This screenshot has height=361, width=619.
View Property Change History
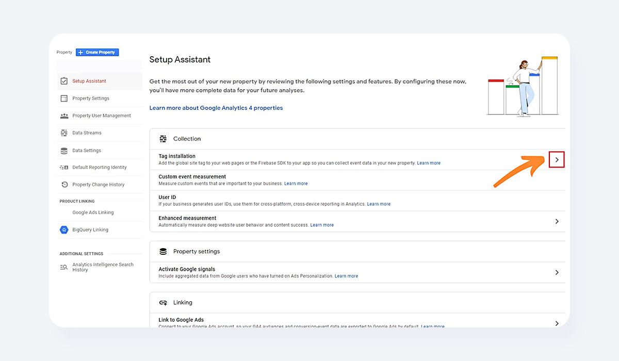tap(99, 185)
